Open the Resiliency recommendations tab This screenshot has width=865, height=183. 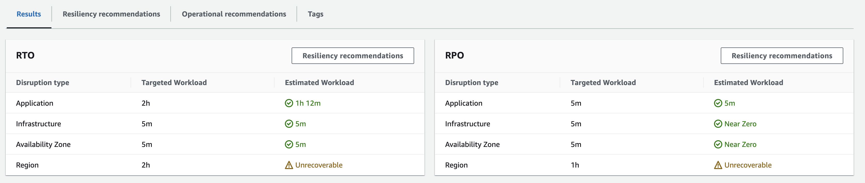pyautogui.click(x=111, y=14)
